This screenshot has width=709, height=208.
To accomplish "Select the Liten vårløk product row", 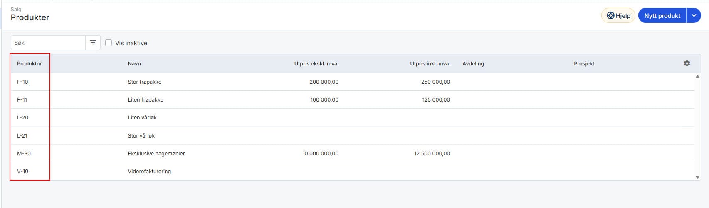I will point(142,118).
